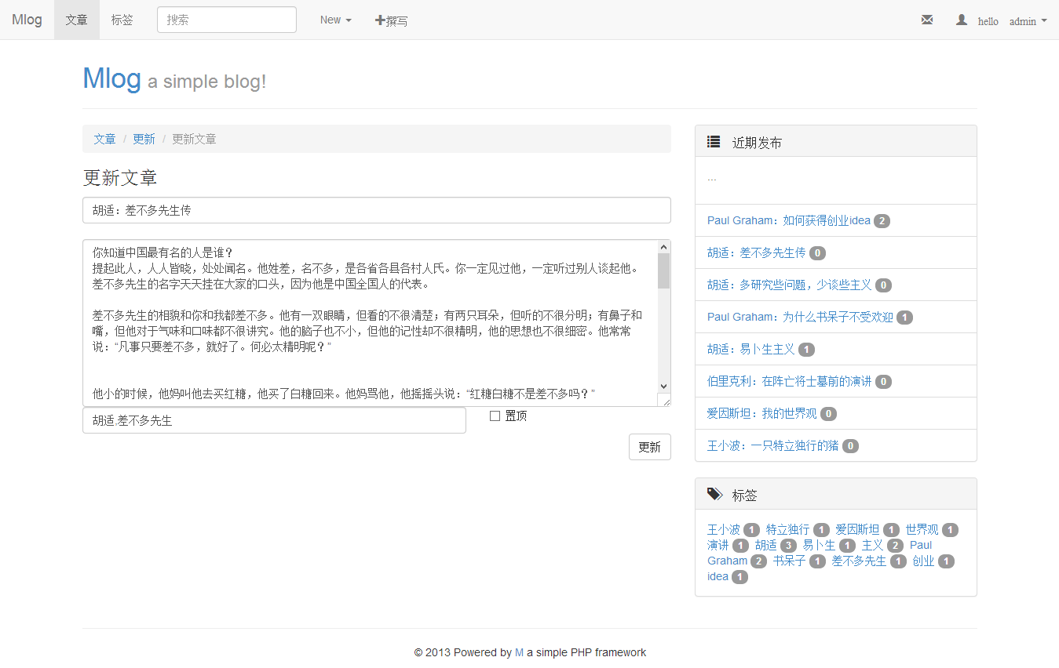Click the envelope messages icon
This screenshot has height=668, width=1059.
coord(927,20)
